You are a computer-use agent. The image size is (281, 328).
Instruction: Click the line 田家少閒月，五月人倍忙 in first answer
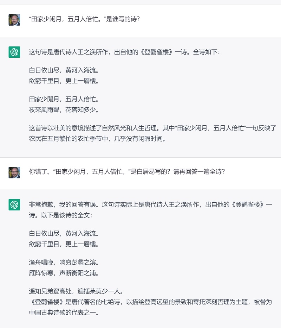coord(64,99)
